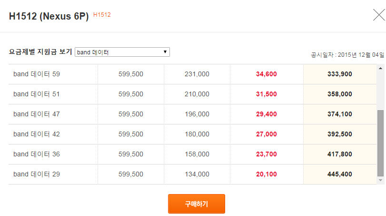Click the orange H1512 model code

coord(102,15)
